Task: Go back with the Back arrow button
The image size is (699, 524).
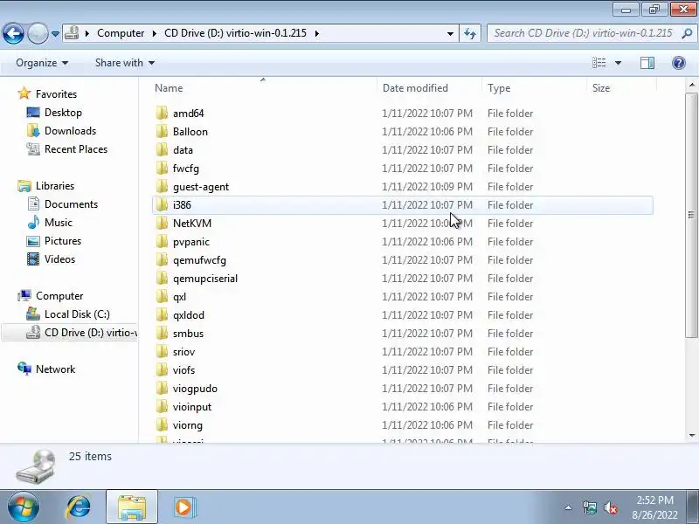Action: click(13, 33)
